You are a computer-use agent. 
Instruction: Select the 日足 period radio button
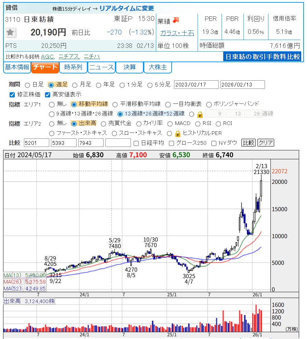[27, 85]
